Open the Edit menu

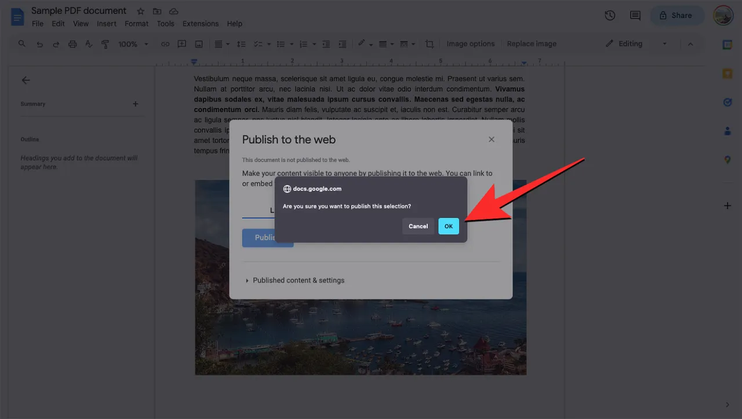click(58, 24)
